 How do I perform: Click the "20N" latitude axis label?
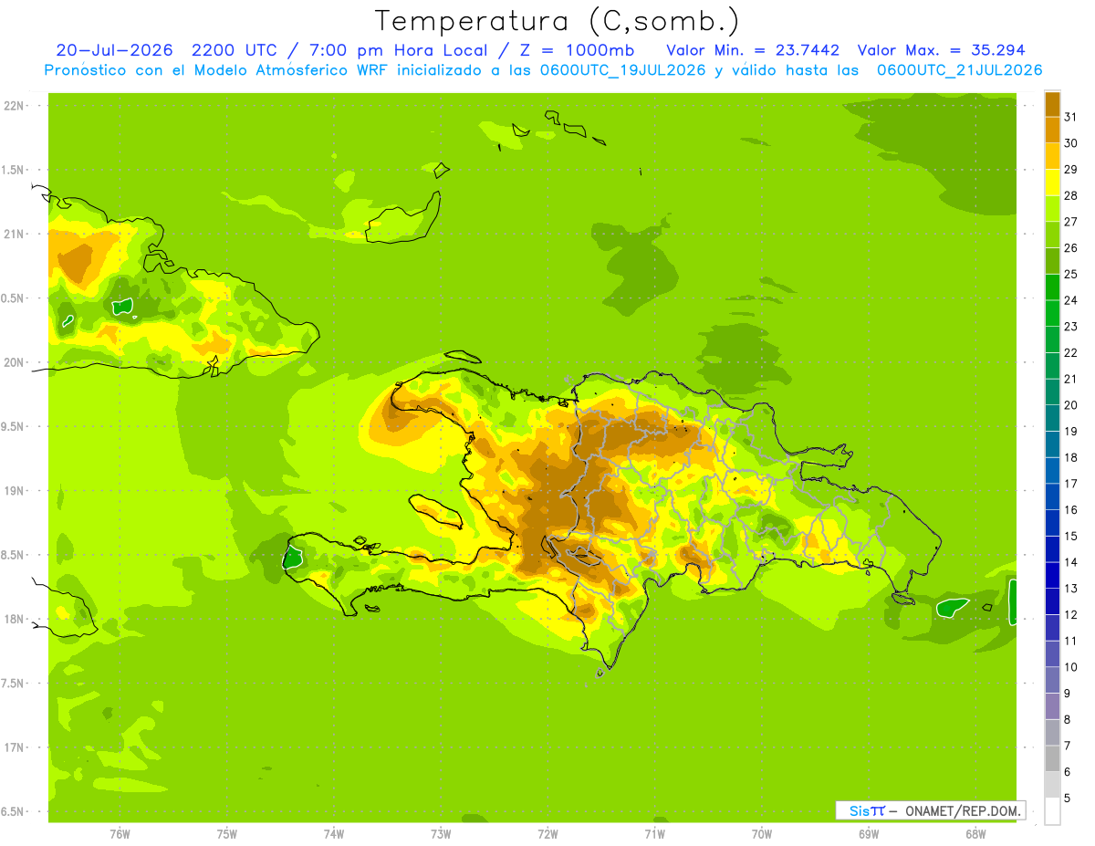click(15, 362)
